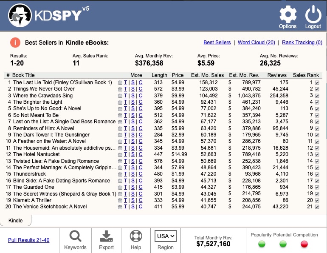This screenshot has width=327, height=253.
Task: Click the Logout power icon
Action: point(313,14)
